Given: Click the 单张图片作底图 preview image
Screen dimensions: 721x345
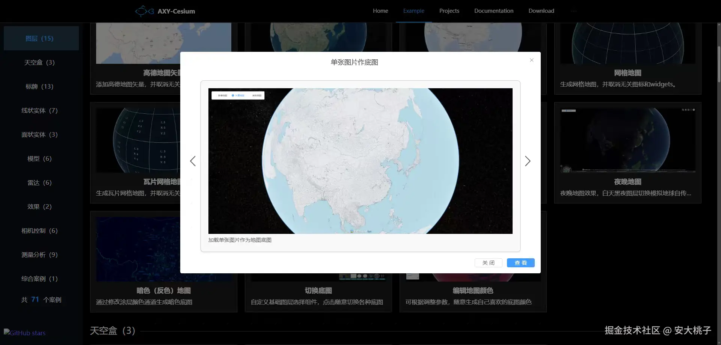Looking at the screenshot, I should point(360,161).
